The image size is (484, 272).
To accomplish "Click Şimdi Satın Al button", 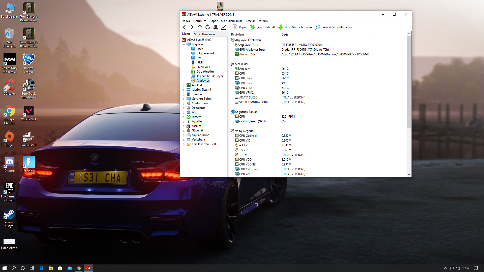I will tap(263, 27).
